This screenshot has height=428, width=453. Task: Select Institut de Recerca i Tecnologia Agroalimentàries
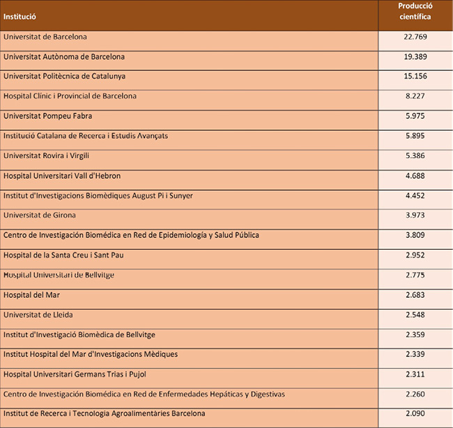coord(105,414)
